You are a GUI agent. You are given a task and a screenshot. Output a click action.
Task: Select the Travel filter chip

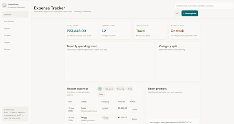pyautogui.click(x=101, y=94)
